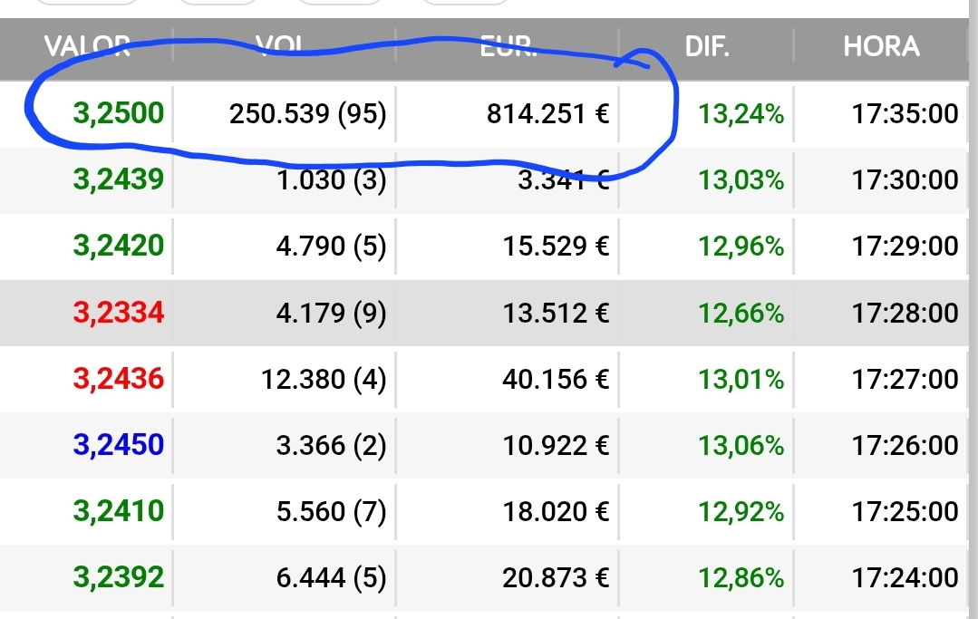The image size is (978, 619).
Task: Click the price 3,2392 cell
Action: 119,577
